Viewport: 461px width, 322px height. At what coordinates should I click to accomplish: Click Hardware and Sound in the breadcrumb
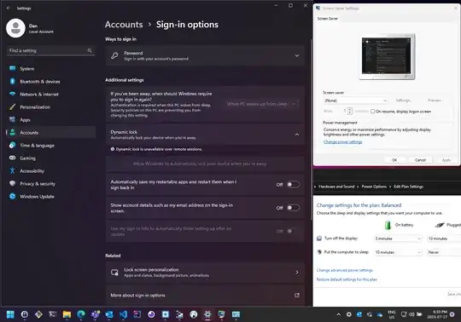pos(336,187)
